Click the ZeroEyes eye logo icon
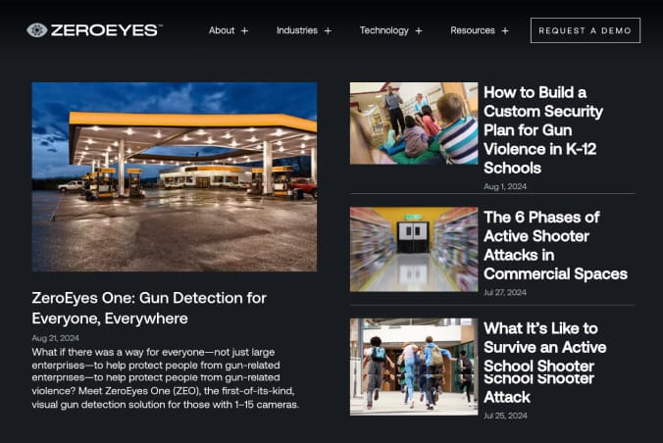663x443 pixels. tap(37, 30)
